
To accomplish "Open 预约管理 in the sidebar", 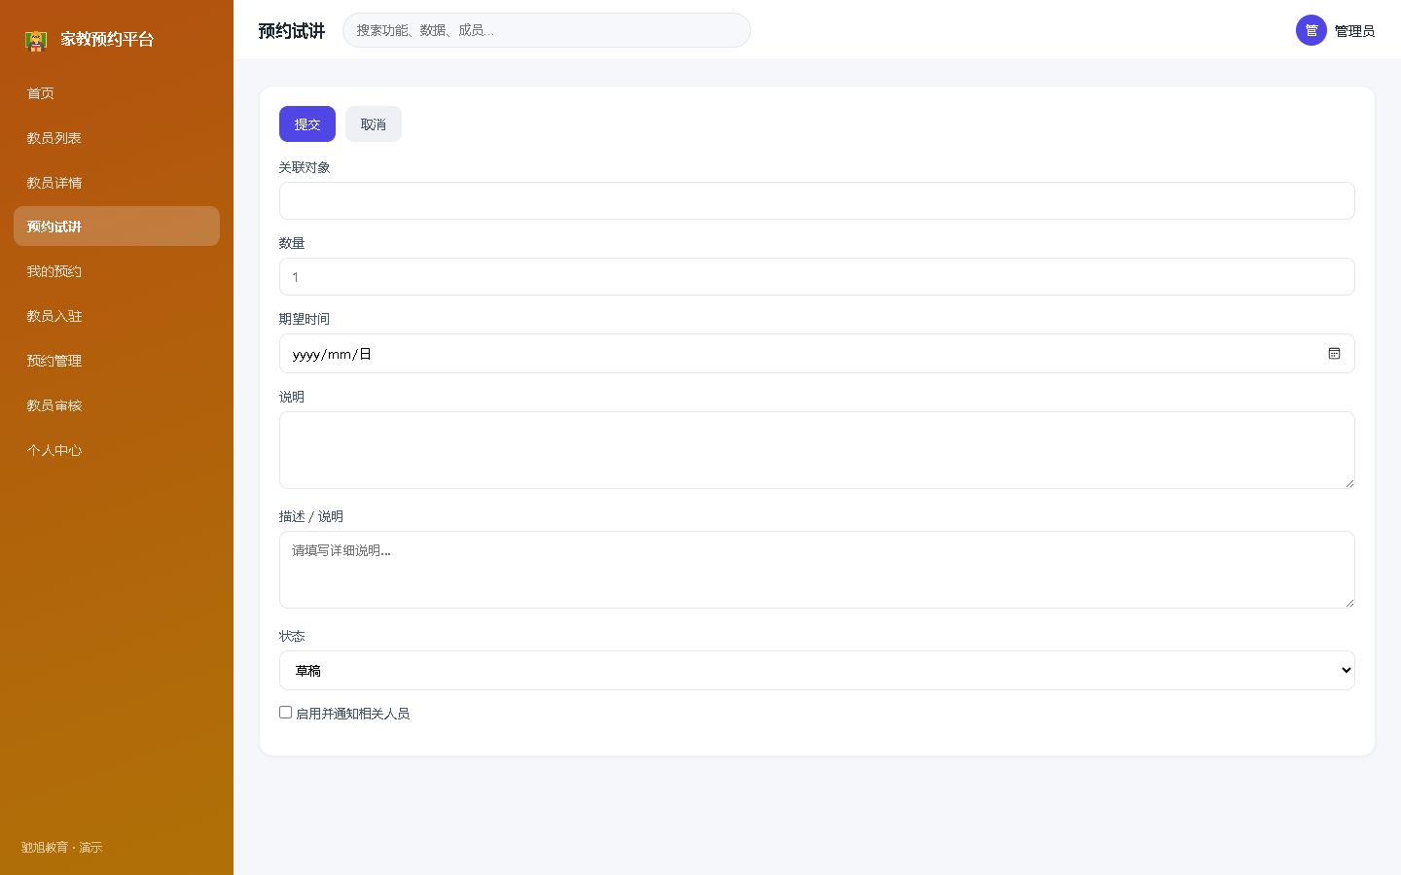I will (117, 361).
